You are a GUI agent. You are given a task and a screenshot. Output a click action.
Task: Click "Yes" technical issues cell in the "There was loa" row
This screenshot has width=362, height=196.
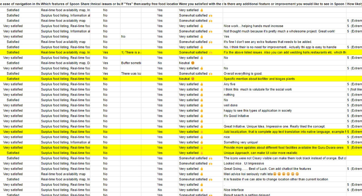coord(105,74)
